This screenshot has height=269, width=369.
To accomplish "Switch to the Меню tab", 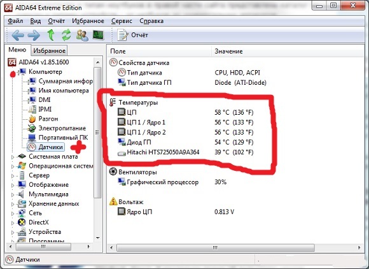I will (x=17, y=50).
